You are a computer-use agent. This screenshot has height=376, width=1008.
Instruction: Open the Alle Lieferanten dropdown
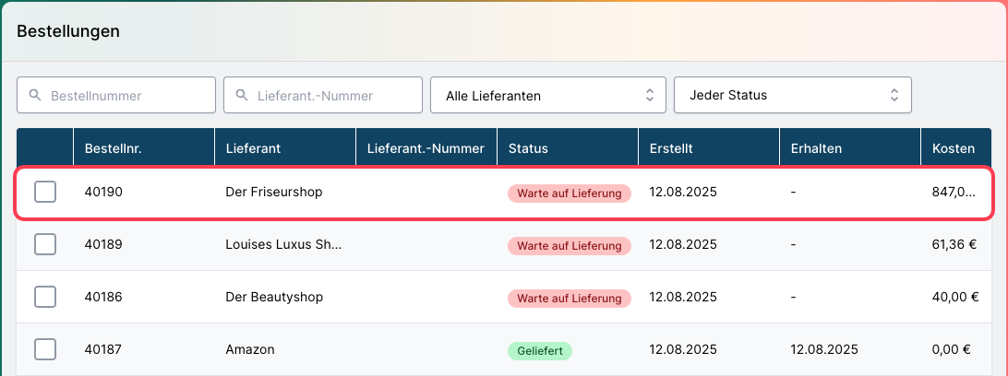tap(547, 96)
